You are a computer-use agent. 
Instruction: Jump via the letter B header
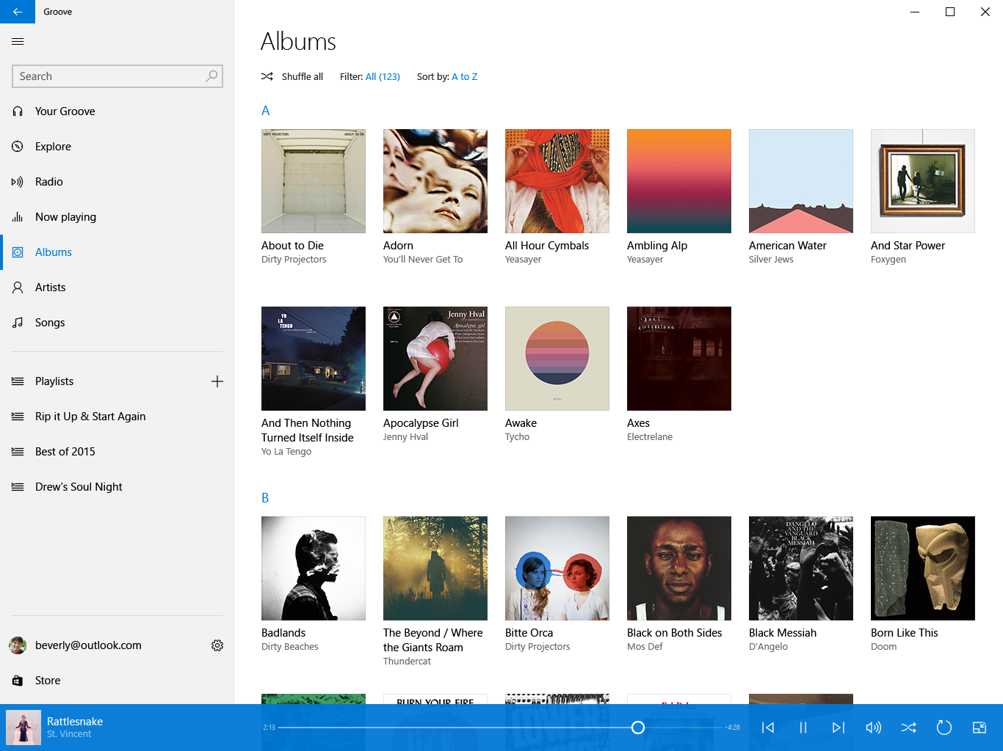[x=265, y=498]
